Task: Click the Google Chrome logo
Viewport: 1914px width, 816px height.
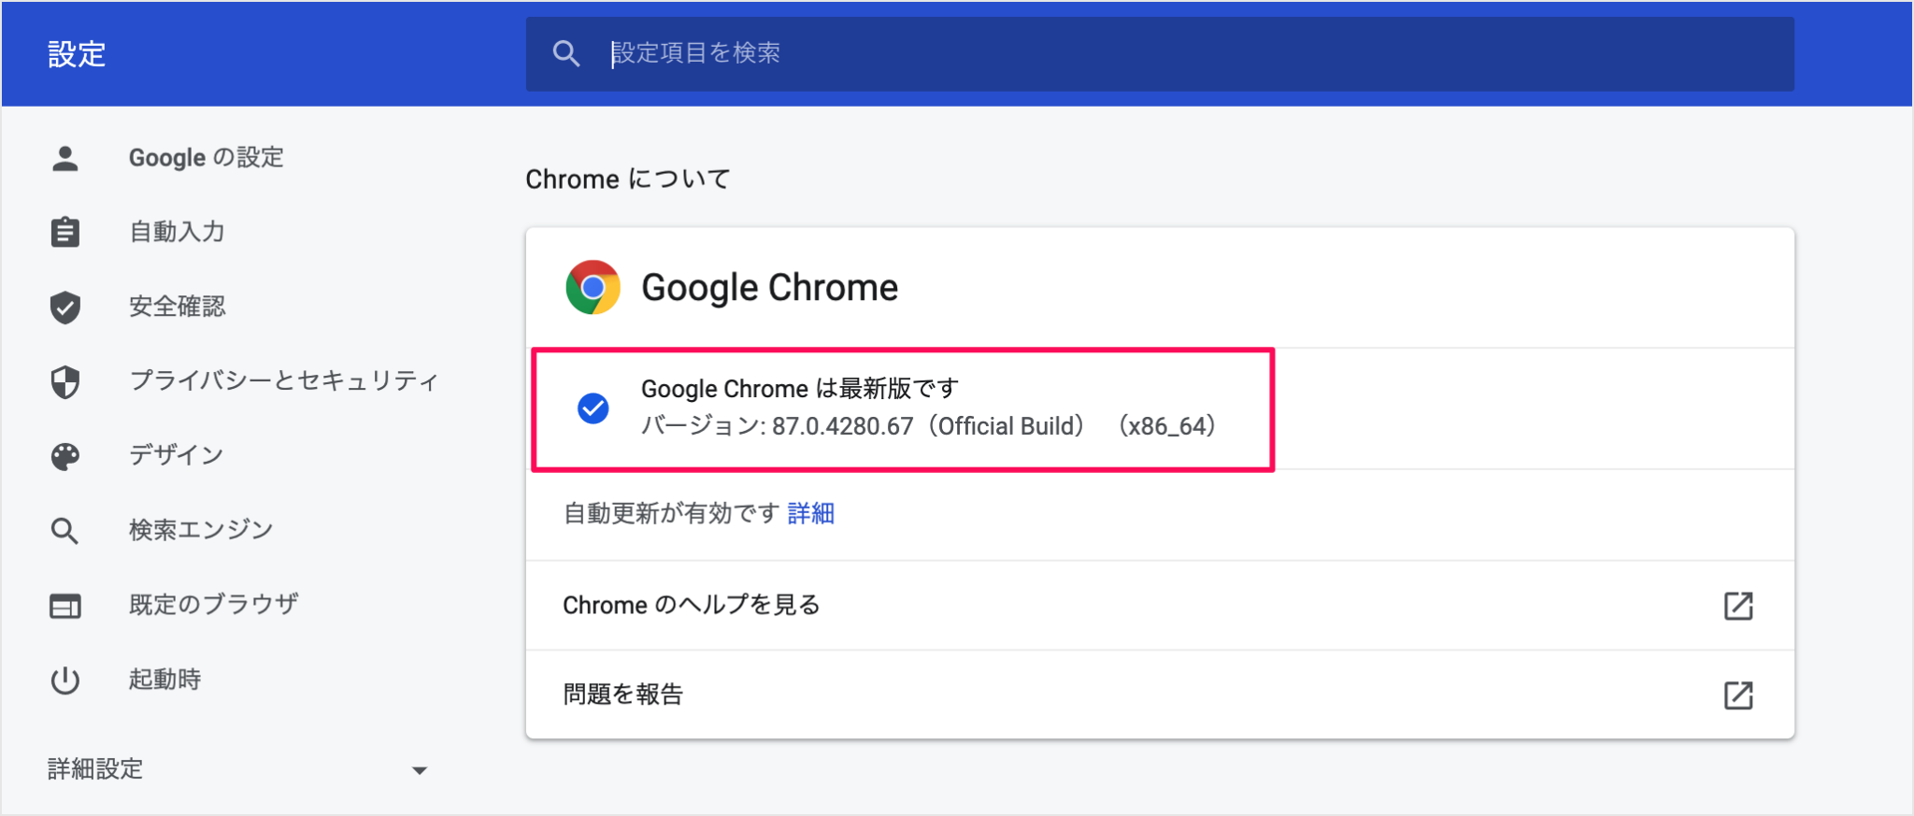Action: pyautogui.click(x=593, y=287)
